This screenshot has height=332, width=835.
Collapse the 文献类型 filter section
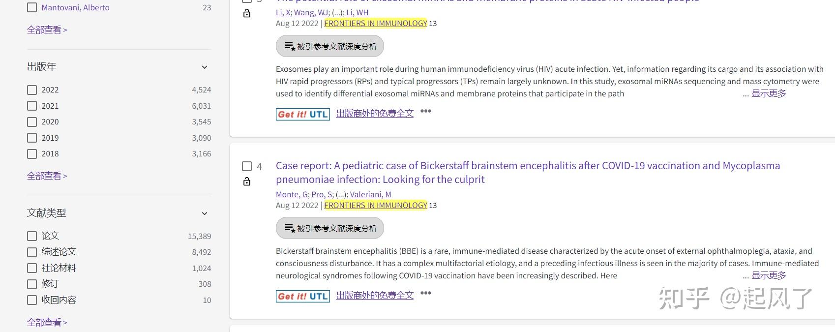205,213
